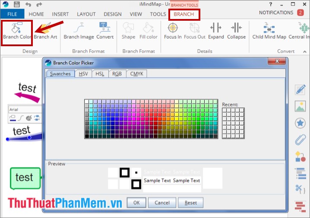Click the Expand branches icon

pyautogui.click(x=216, y=32)
